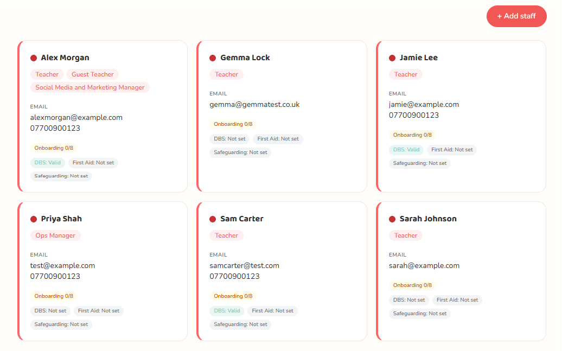Click Priya Shah's Onboarding 0/8 badge
562x351 pixels.
tap(54, 296)
